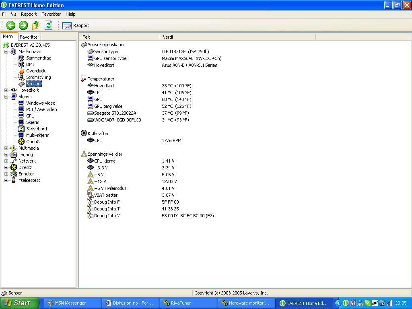Select the +12 V voltage row
The image size is (412, 309).
pos(132,181)
